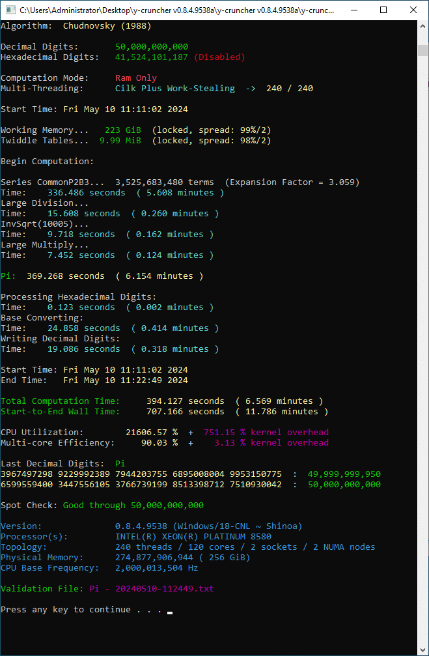Click the 'Writing Decimal Digits:' line
Screen dimensions: 429x656
tap(60, 339)
